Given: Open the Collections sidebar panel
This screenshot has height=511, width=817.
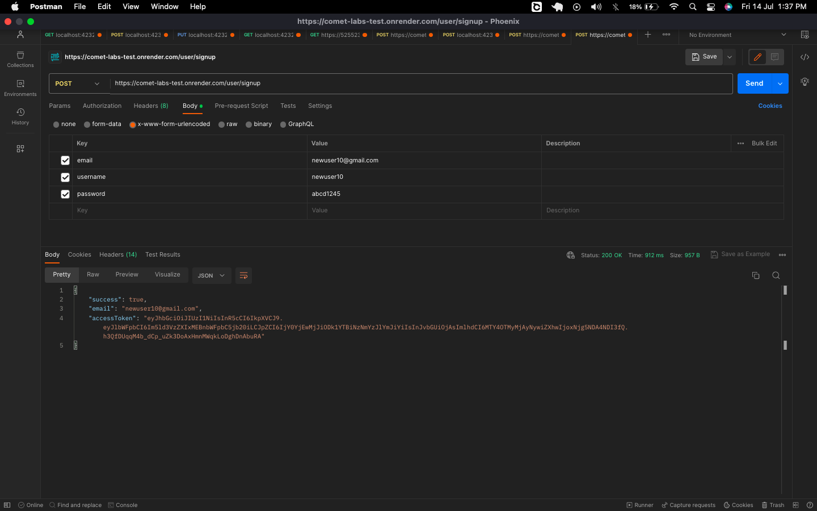Looking at the screenshot, I should tap(20, 59).
